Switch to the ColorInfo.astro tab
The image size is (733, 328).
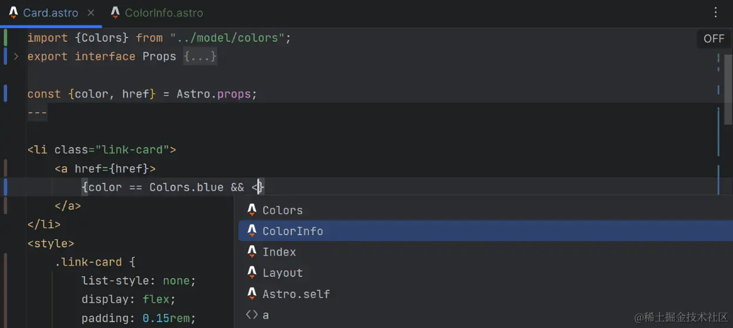pos(164,12)
